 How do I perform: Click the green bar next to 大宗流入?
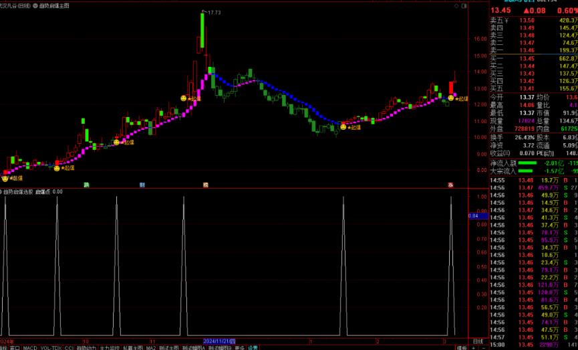pos(525,171)
